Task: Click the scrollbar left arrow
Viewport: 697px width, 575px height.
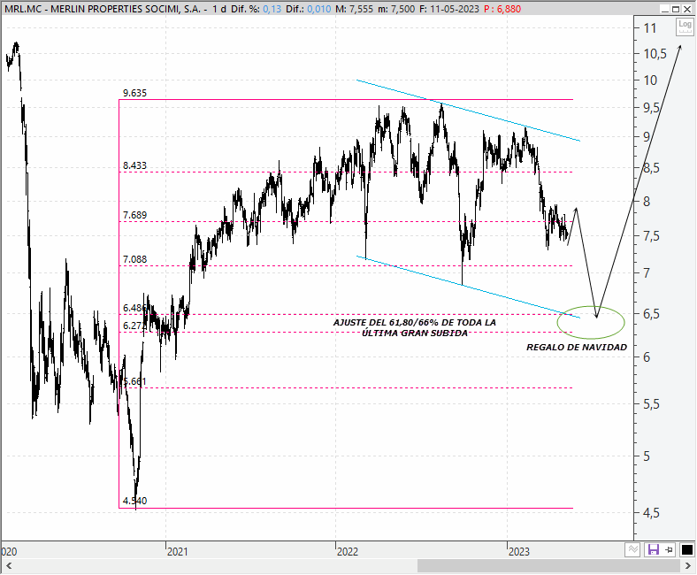Action: tap(9, 566)
